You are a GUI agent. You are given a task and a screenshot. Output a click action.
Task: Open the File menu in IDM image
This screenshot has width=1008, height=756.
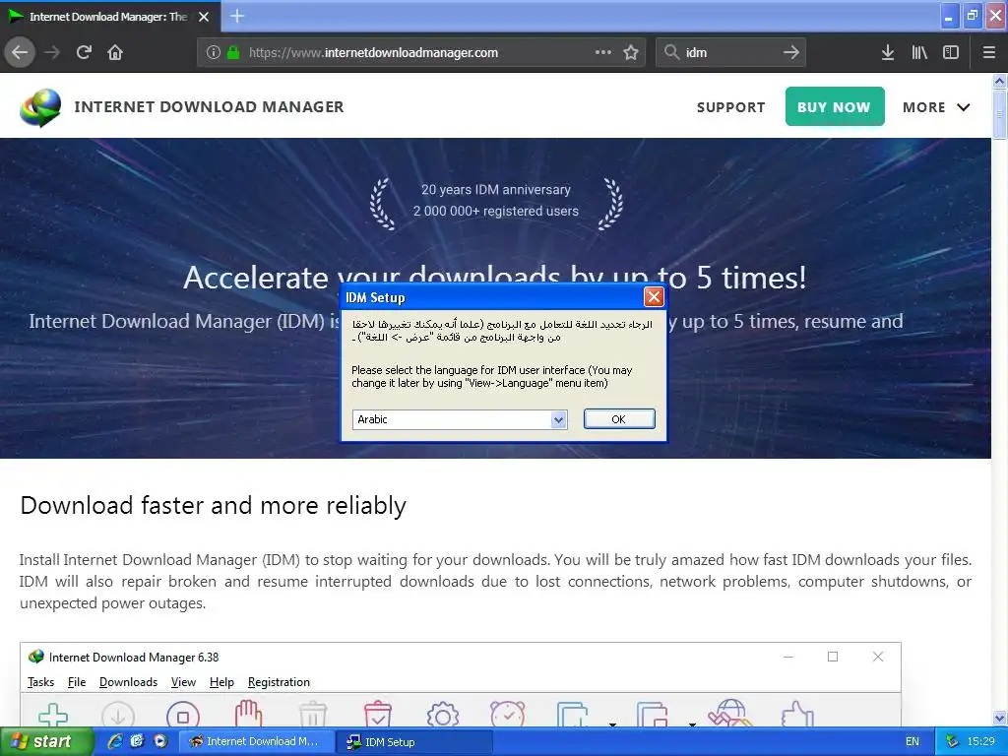[x=77, y=682]
